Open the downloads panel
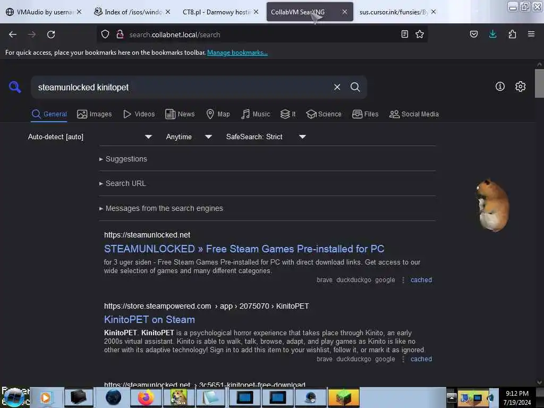This screenshot has width=544, height=408. (x=492, y=34)
